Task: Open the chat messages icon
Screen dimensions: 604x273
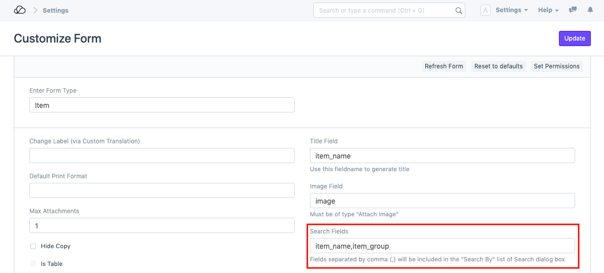Action: pyautogui.click(x=573, y=10)
